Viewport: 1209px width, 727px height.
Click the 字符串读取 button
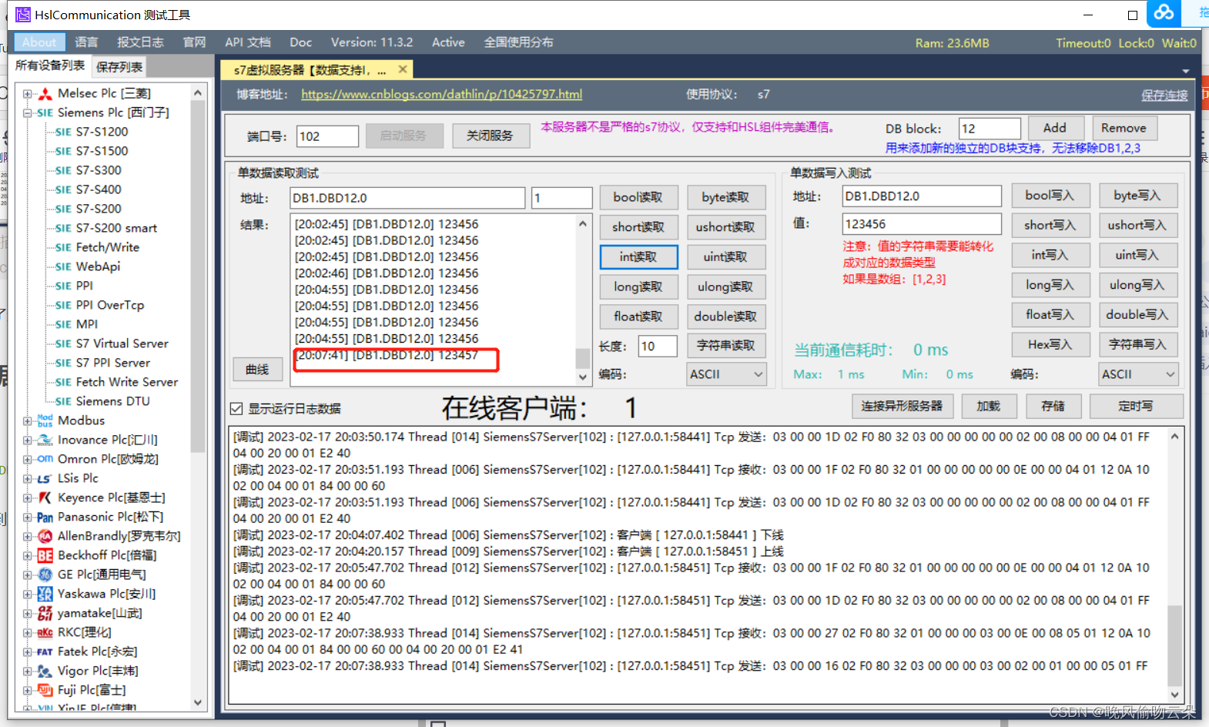726,346
